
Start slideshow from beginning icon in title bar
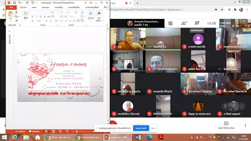pyautogui.click(x=32, y=3)
